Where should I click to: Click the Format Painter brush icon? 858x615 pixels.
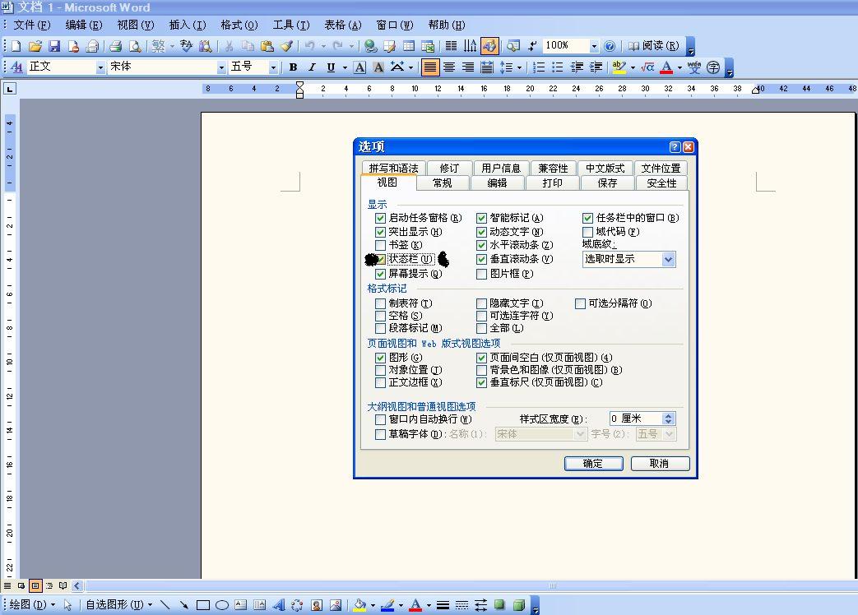(286, 46)
